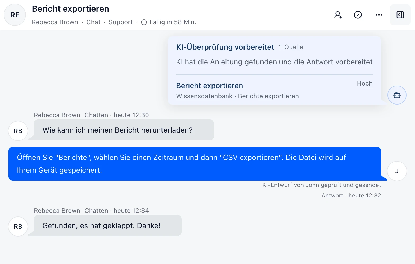
Task: Click the AI robot avatar icon
Action: [397, 95]
